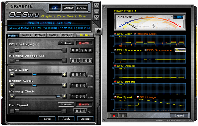
Task: Switch to the Profile 3 tab
Action: [x=40, y=35]
